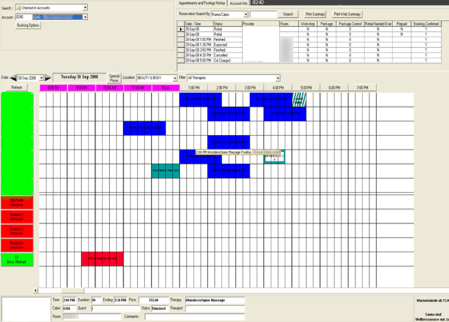
Task: Select the 5:00 PM Cxl Charged row
Action: click(x=309, y=60)
